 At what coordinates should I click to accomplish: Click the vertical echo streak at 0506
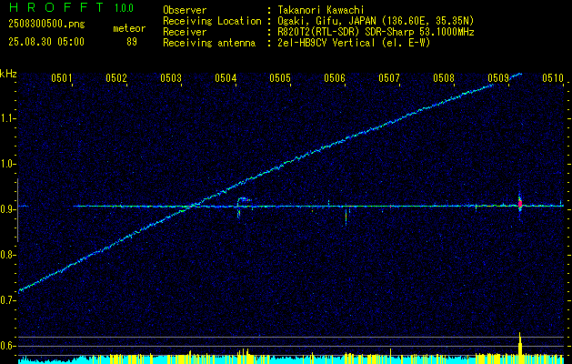click(x=346, y=217)
